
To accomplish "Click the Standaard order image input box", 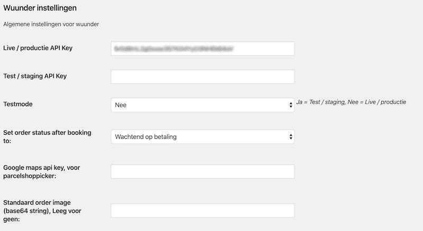I will point(203,210).
